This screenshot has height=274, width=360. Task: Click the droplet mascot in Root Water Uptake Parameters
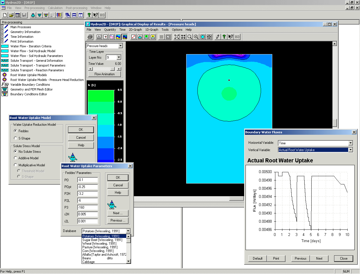(112, 204)
